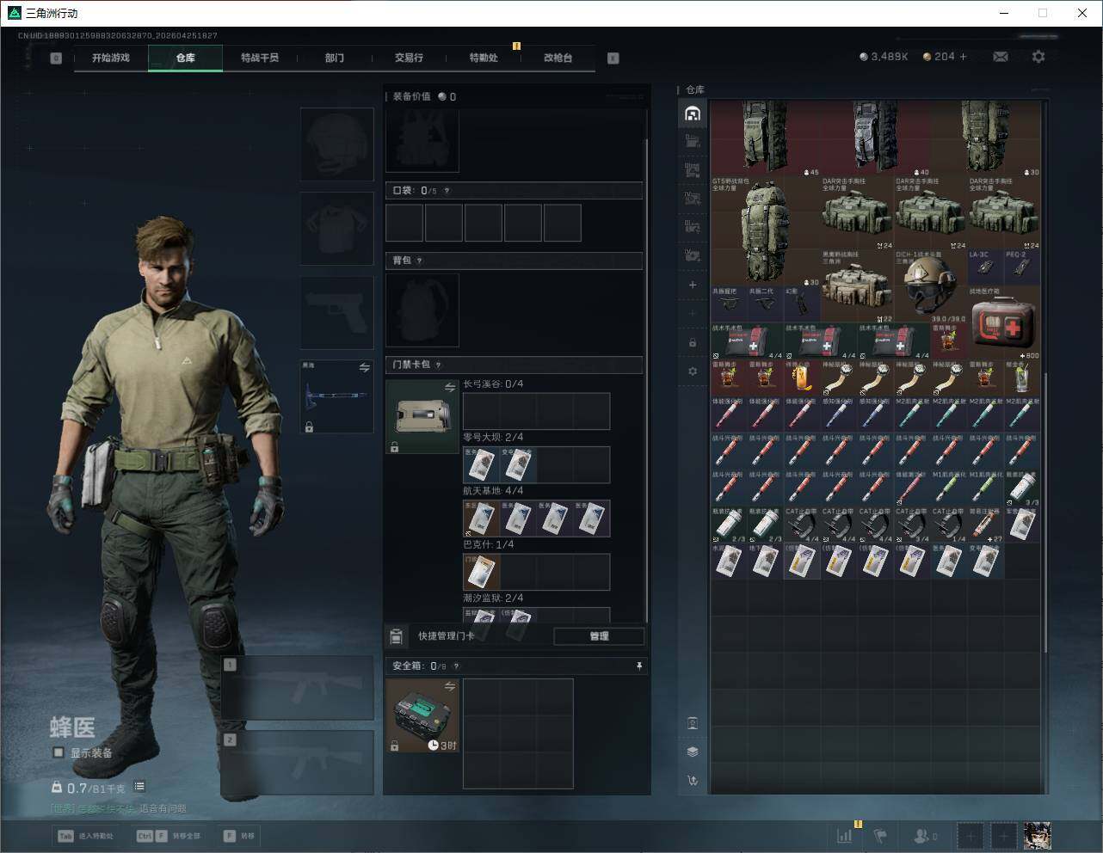Click the tab-switch button left of 开始游戏

pos(56,58)
